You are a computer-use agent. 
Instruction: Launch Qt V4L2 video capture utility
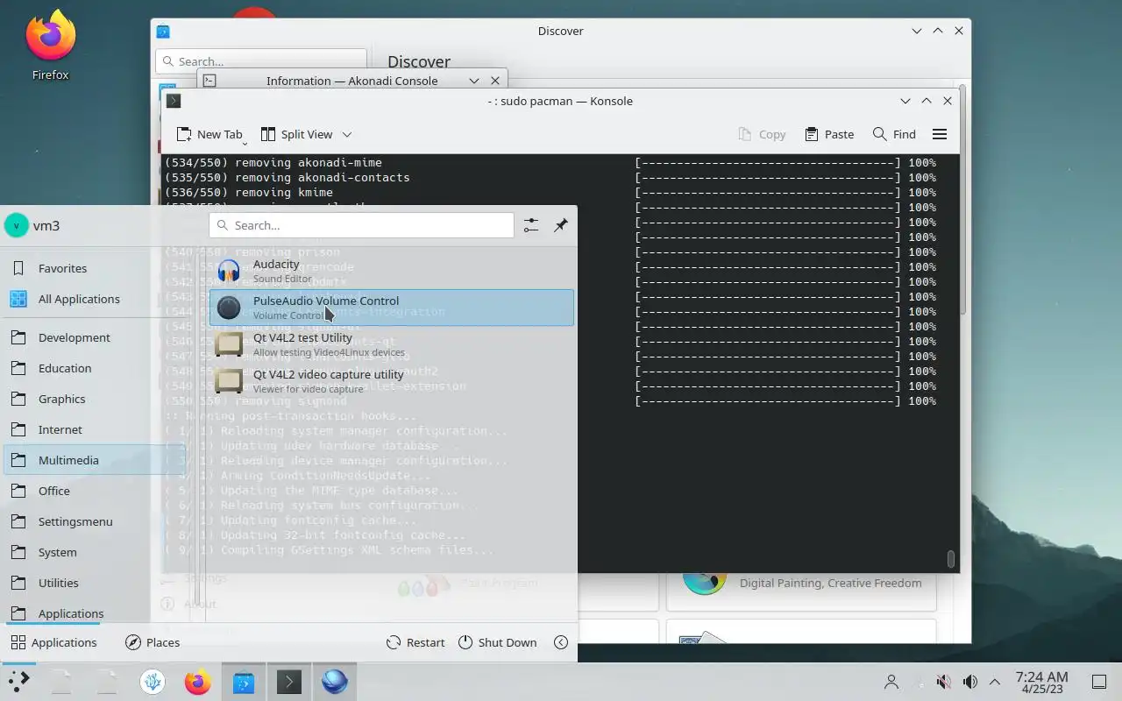point(391,381)
